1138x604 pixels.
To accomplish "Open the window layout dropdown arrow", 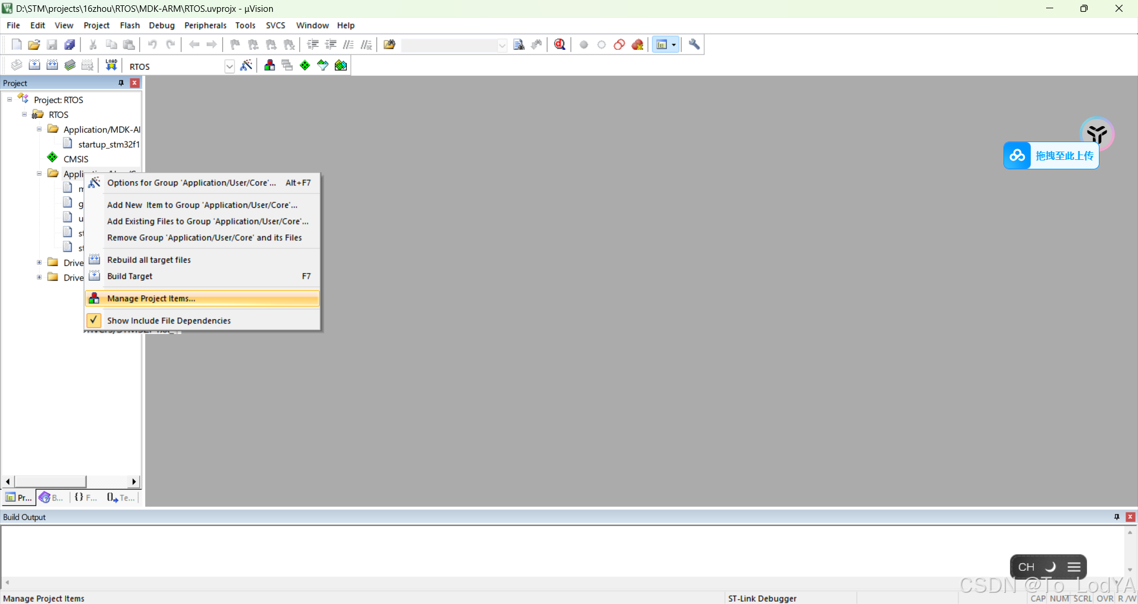I will tap(673, 45).
